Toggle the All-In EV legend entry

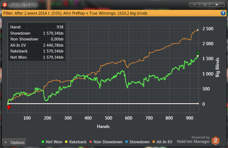[x=163, y=142]
